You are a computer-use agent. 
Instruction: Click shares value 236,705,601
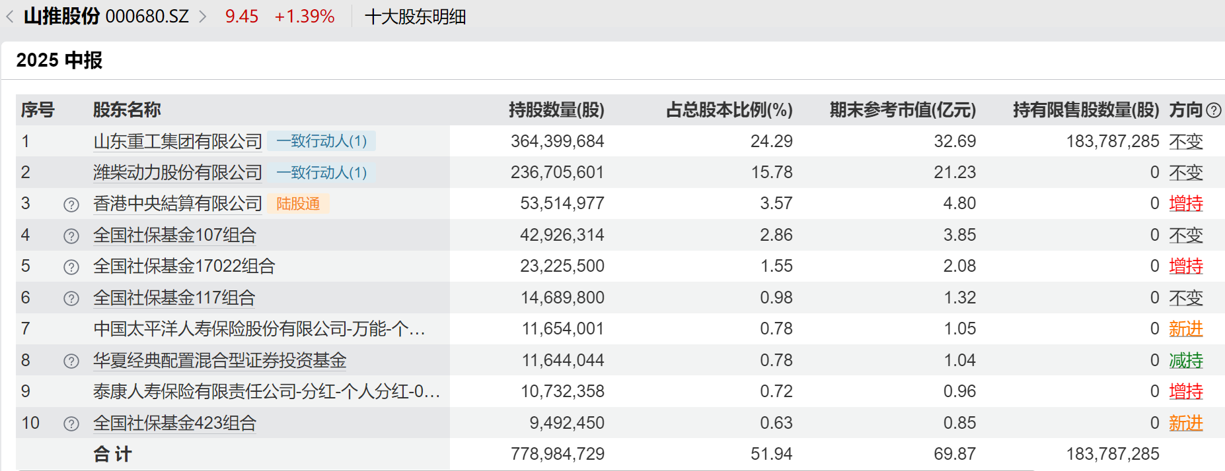[558, 172]
